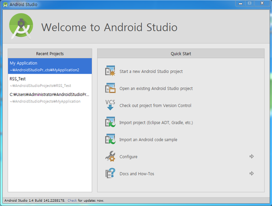Image resolution: width=272 pixels, height=206 pixels.
Task: Click the large Android Studio logo
Action: (21, 26)
